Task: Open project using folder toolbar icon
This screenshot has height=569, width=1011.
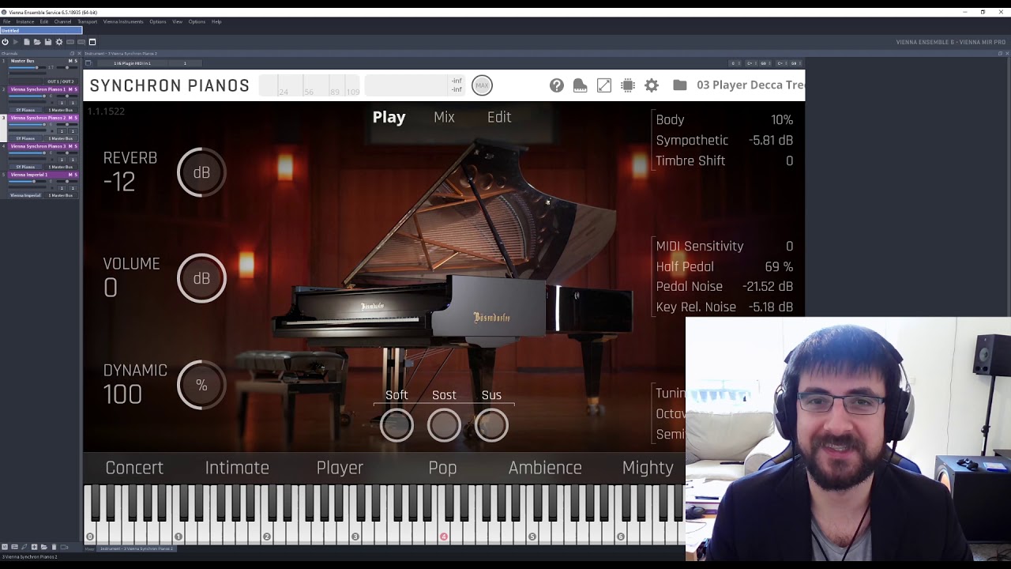Action: pyautogui.click(x=37, y=42)
